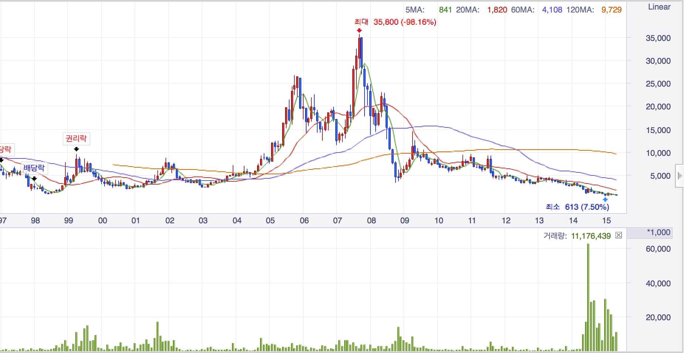Click the black arrow below 권리락 label

click(76, 149)
